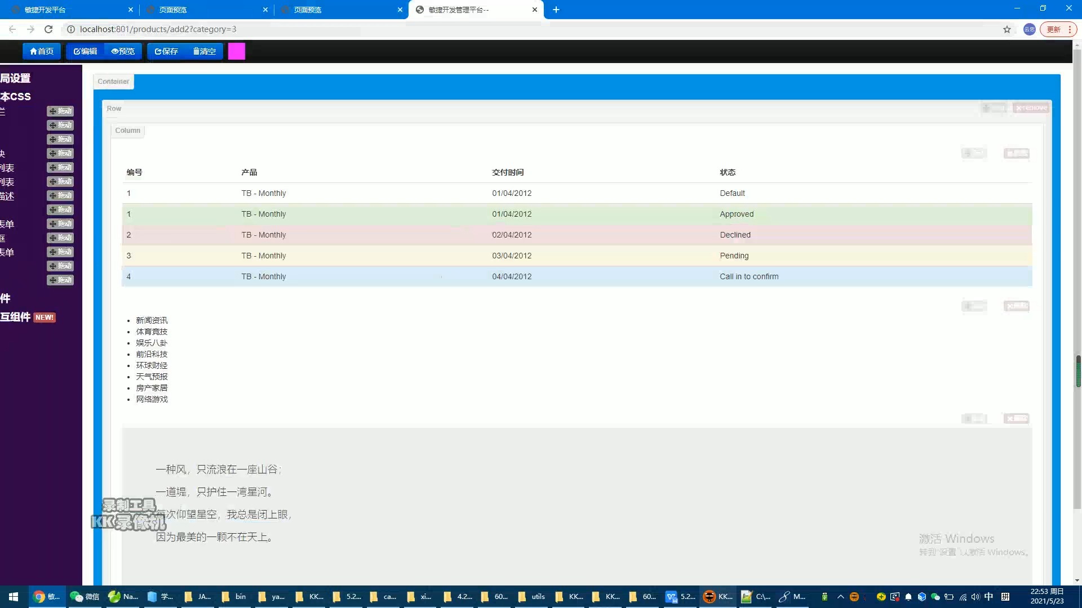The width and height of the screenshot is (1082, 608).
Task: Click the 更新 browser update button
Action: coord(1058,29)
